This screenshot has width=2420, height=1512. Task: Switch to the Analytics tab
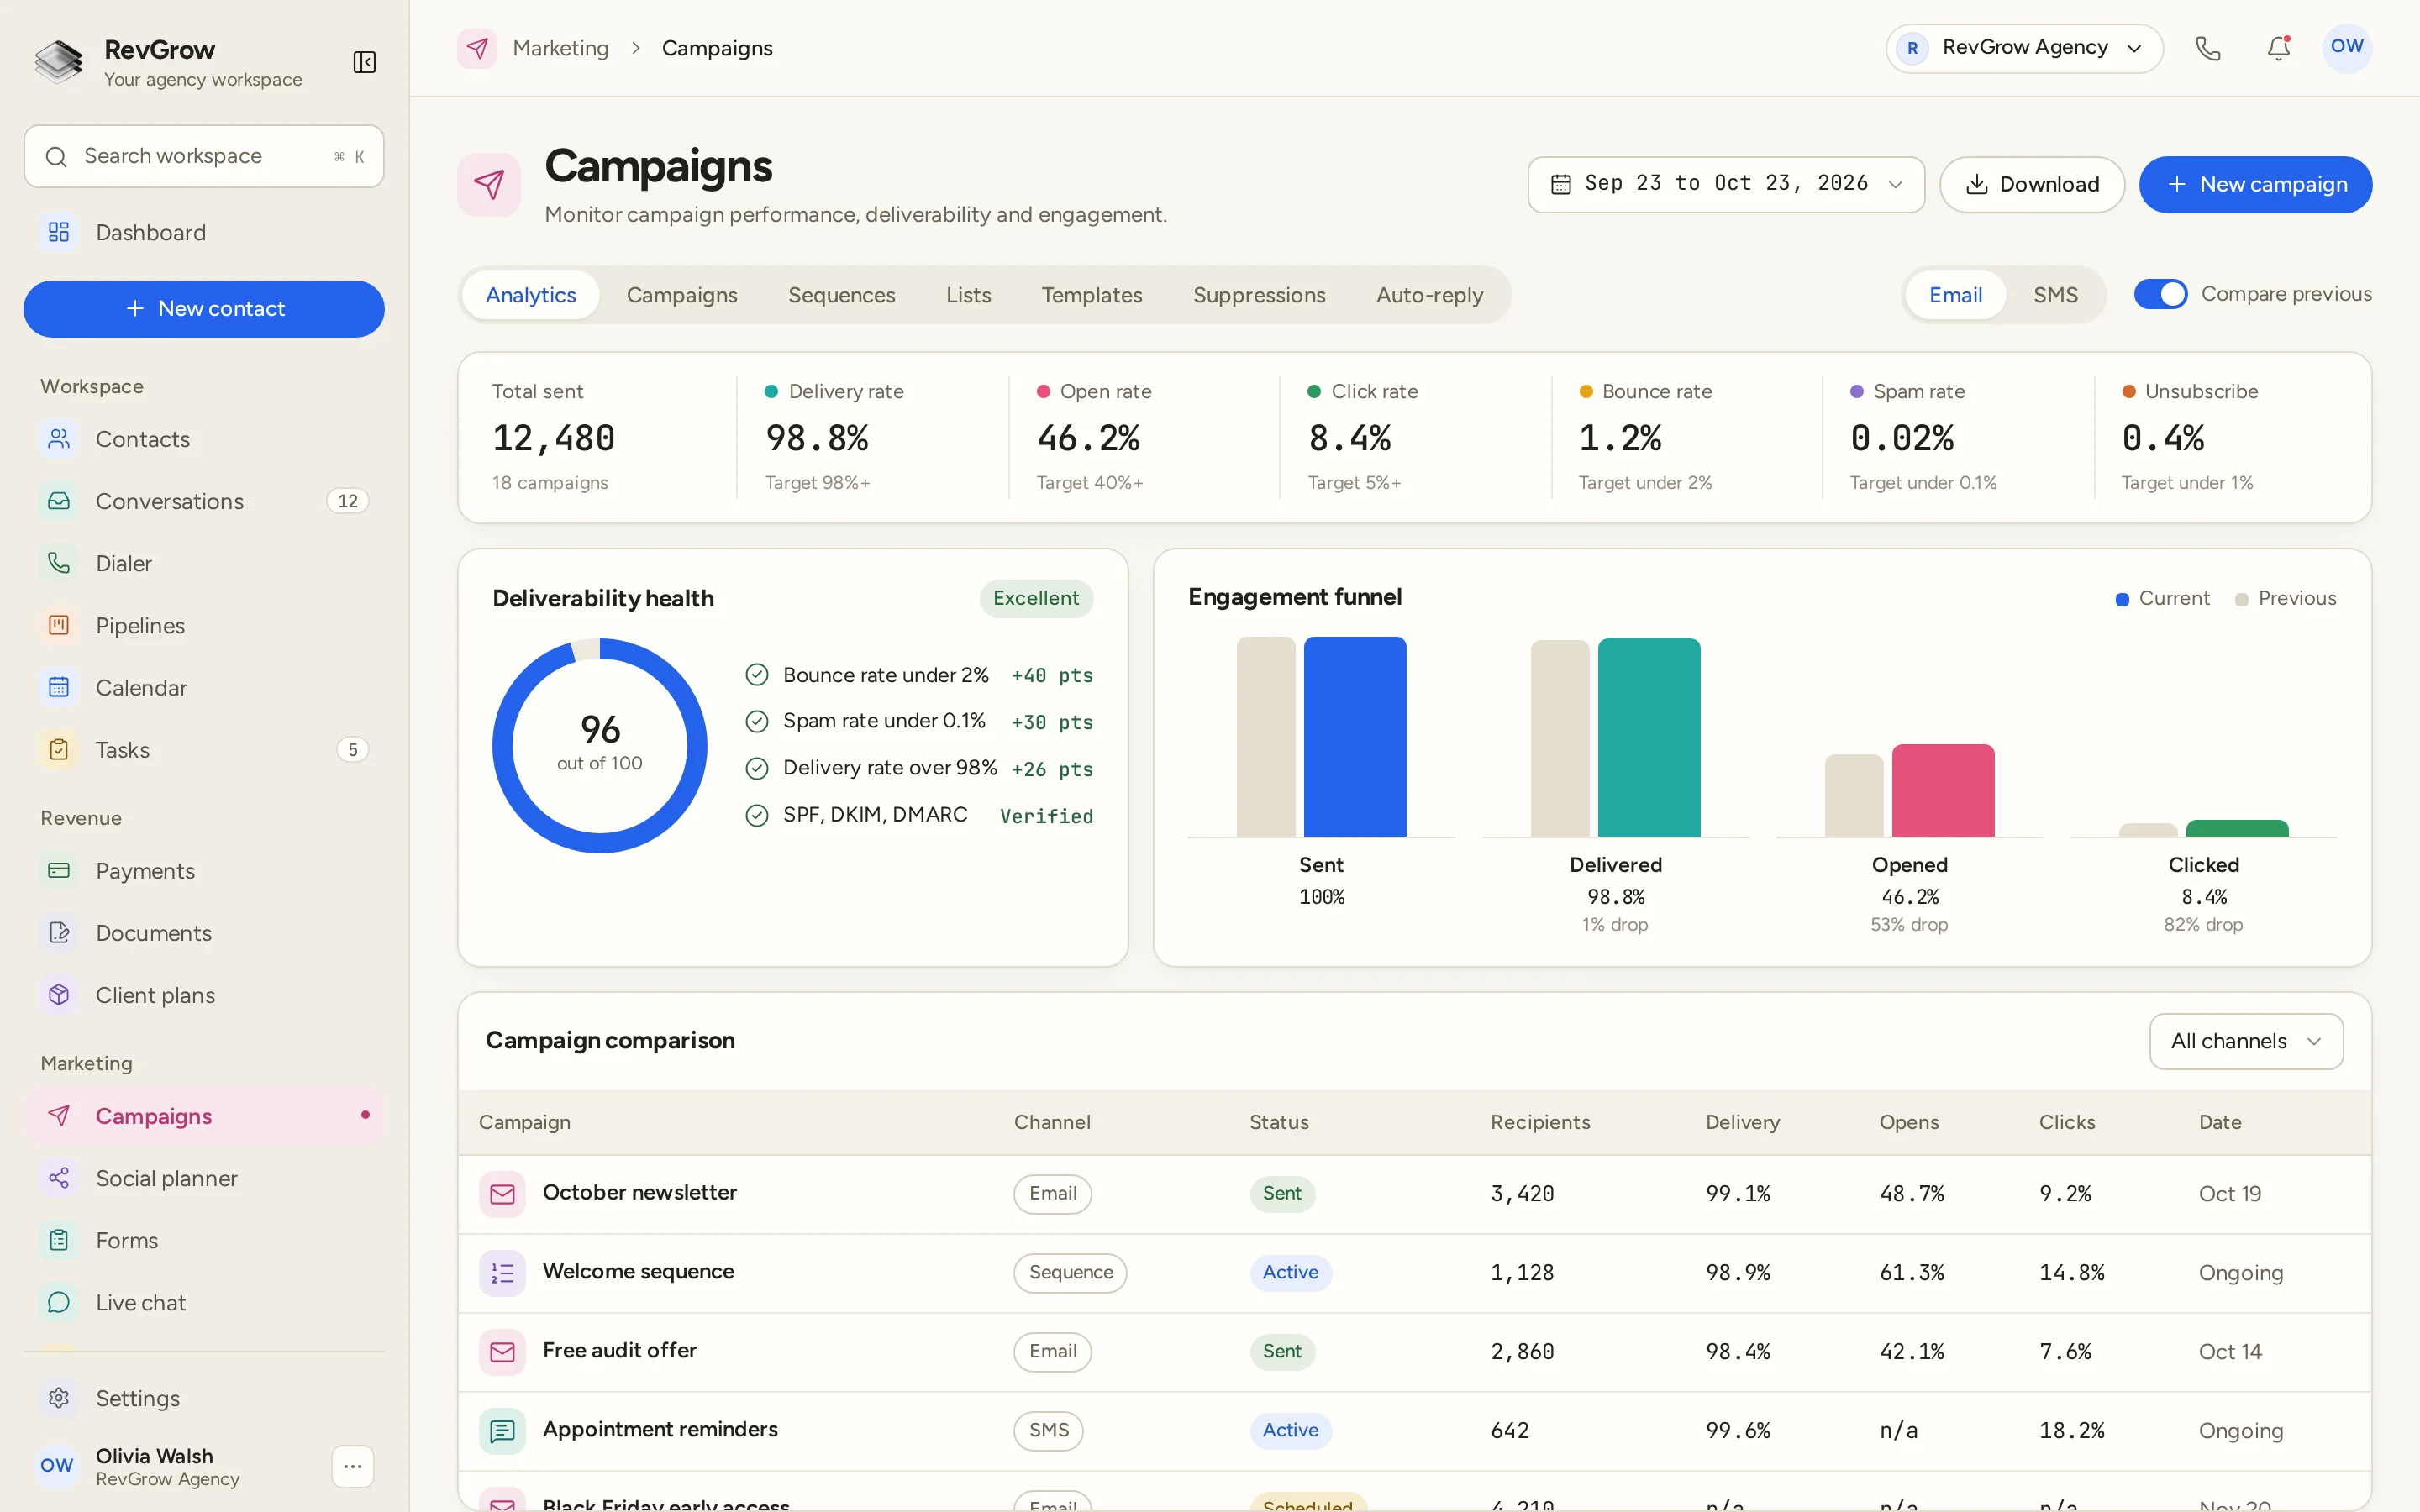(x=531, y=295)
